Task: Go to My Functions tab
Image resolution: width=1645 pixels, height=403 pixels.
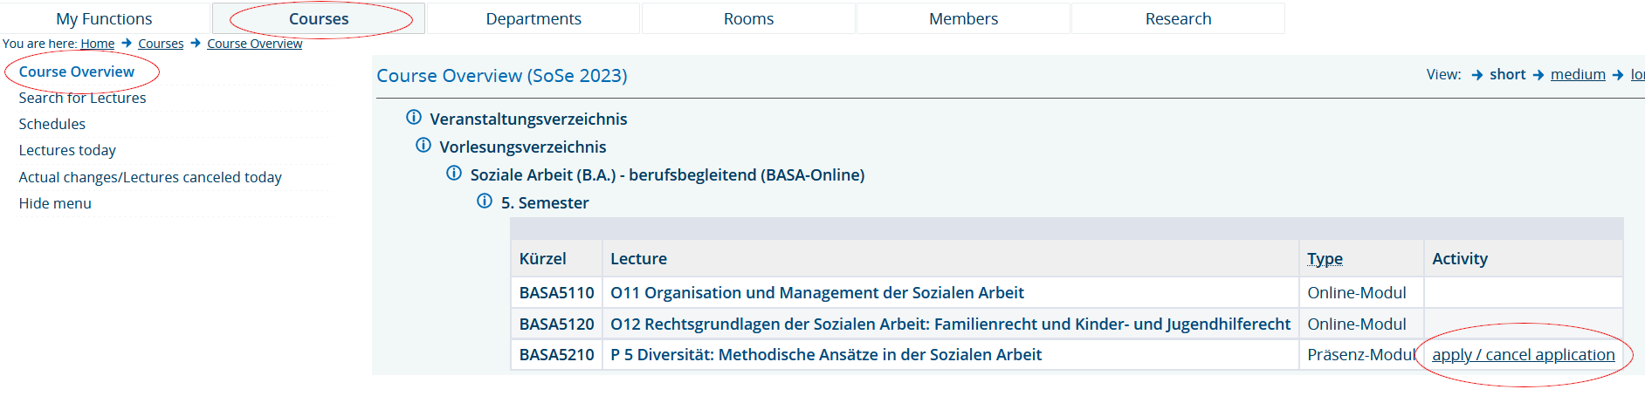Action: (x=104, y=18)
